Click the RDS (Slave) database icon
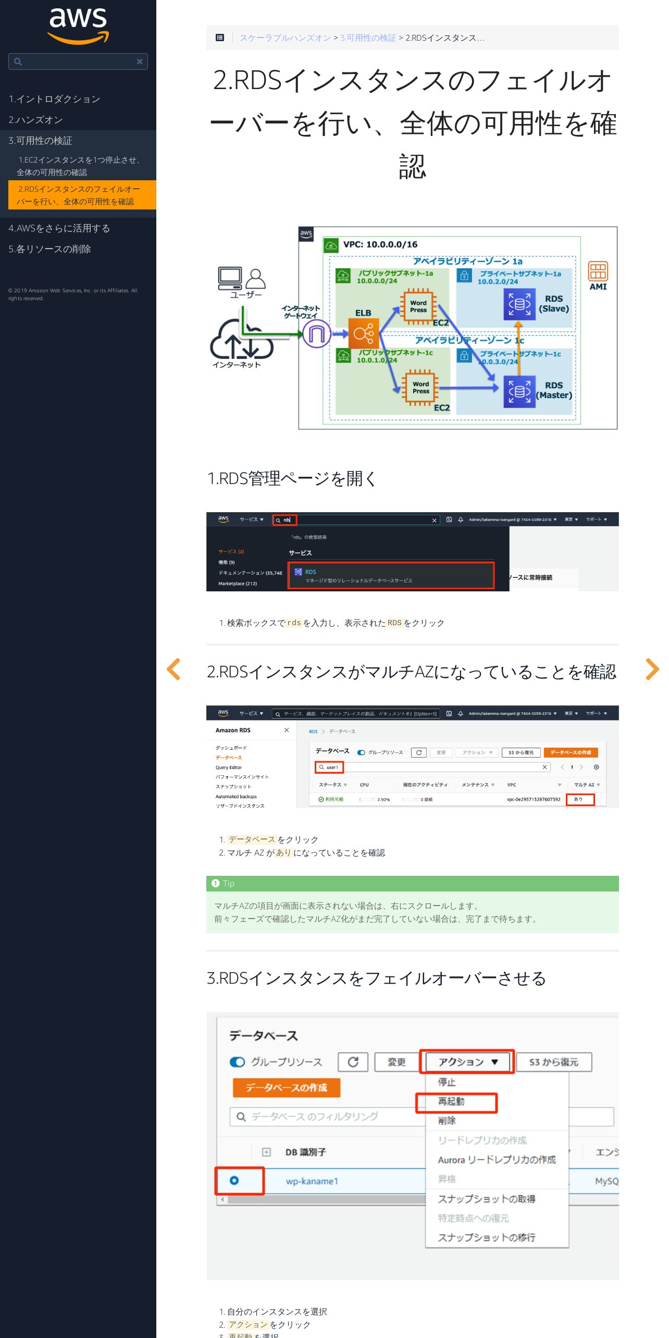The height and width of the screenshot is (1338, 669). (519, 304)
